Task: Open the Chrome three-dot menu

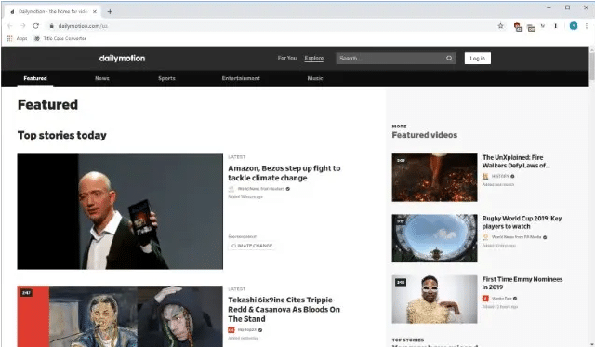Action: (x=587, y=26)
